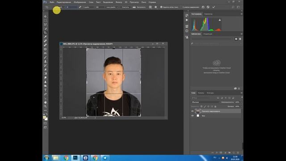Open Telegram from the taskbar
This screenshot has width=286, height=161.
pos(105,158)
